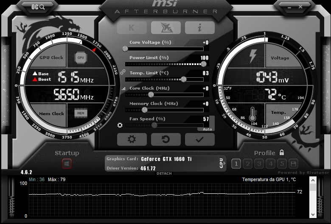The width and height of the screenshot is (331, 224).
Task: Click the Core Voltage +0 value field
Action: point(206,43)
